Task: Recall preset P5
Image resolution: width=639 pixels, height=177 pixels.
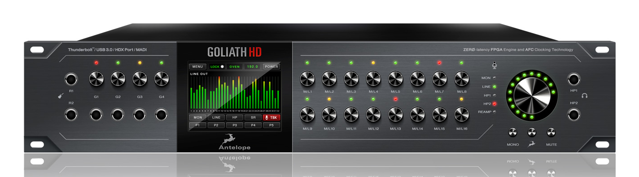Action: coord(271,125)
